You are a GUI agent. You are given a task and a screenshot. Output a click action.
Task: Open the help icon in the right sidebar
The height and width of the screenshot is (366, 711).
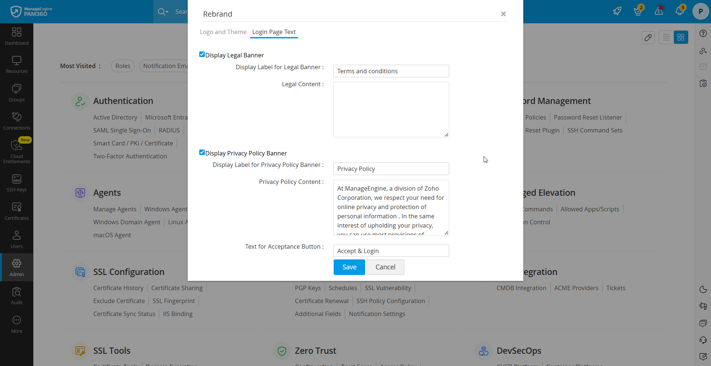tap(703, 33)
